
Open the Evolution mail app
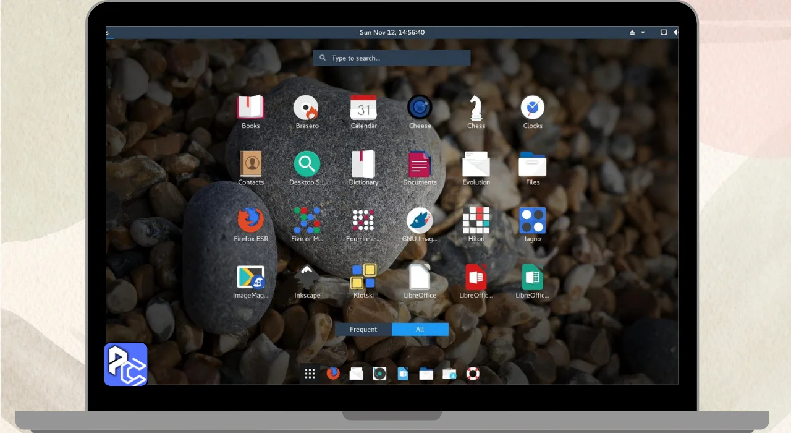[x=476, y=165]
